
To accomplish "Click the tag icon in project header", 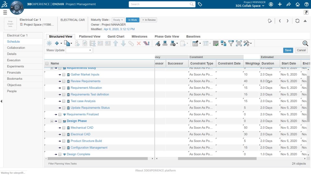I will point(270,21).
